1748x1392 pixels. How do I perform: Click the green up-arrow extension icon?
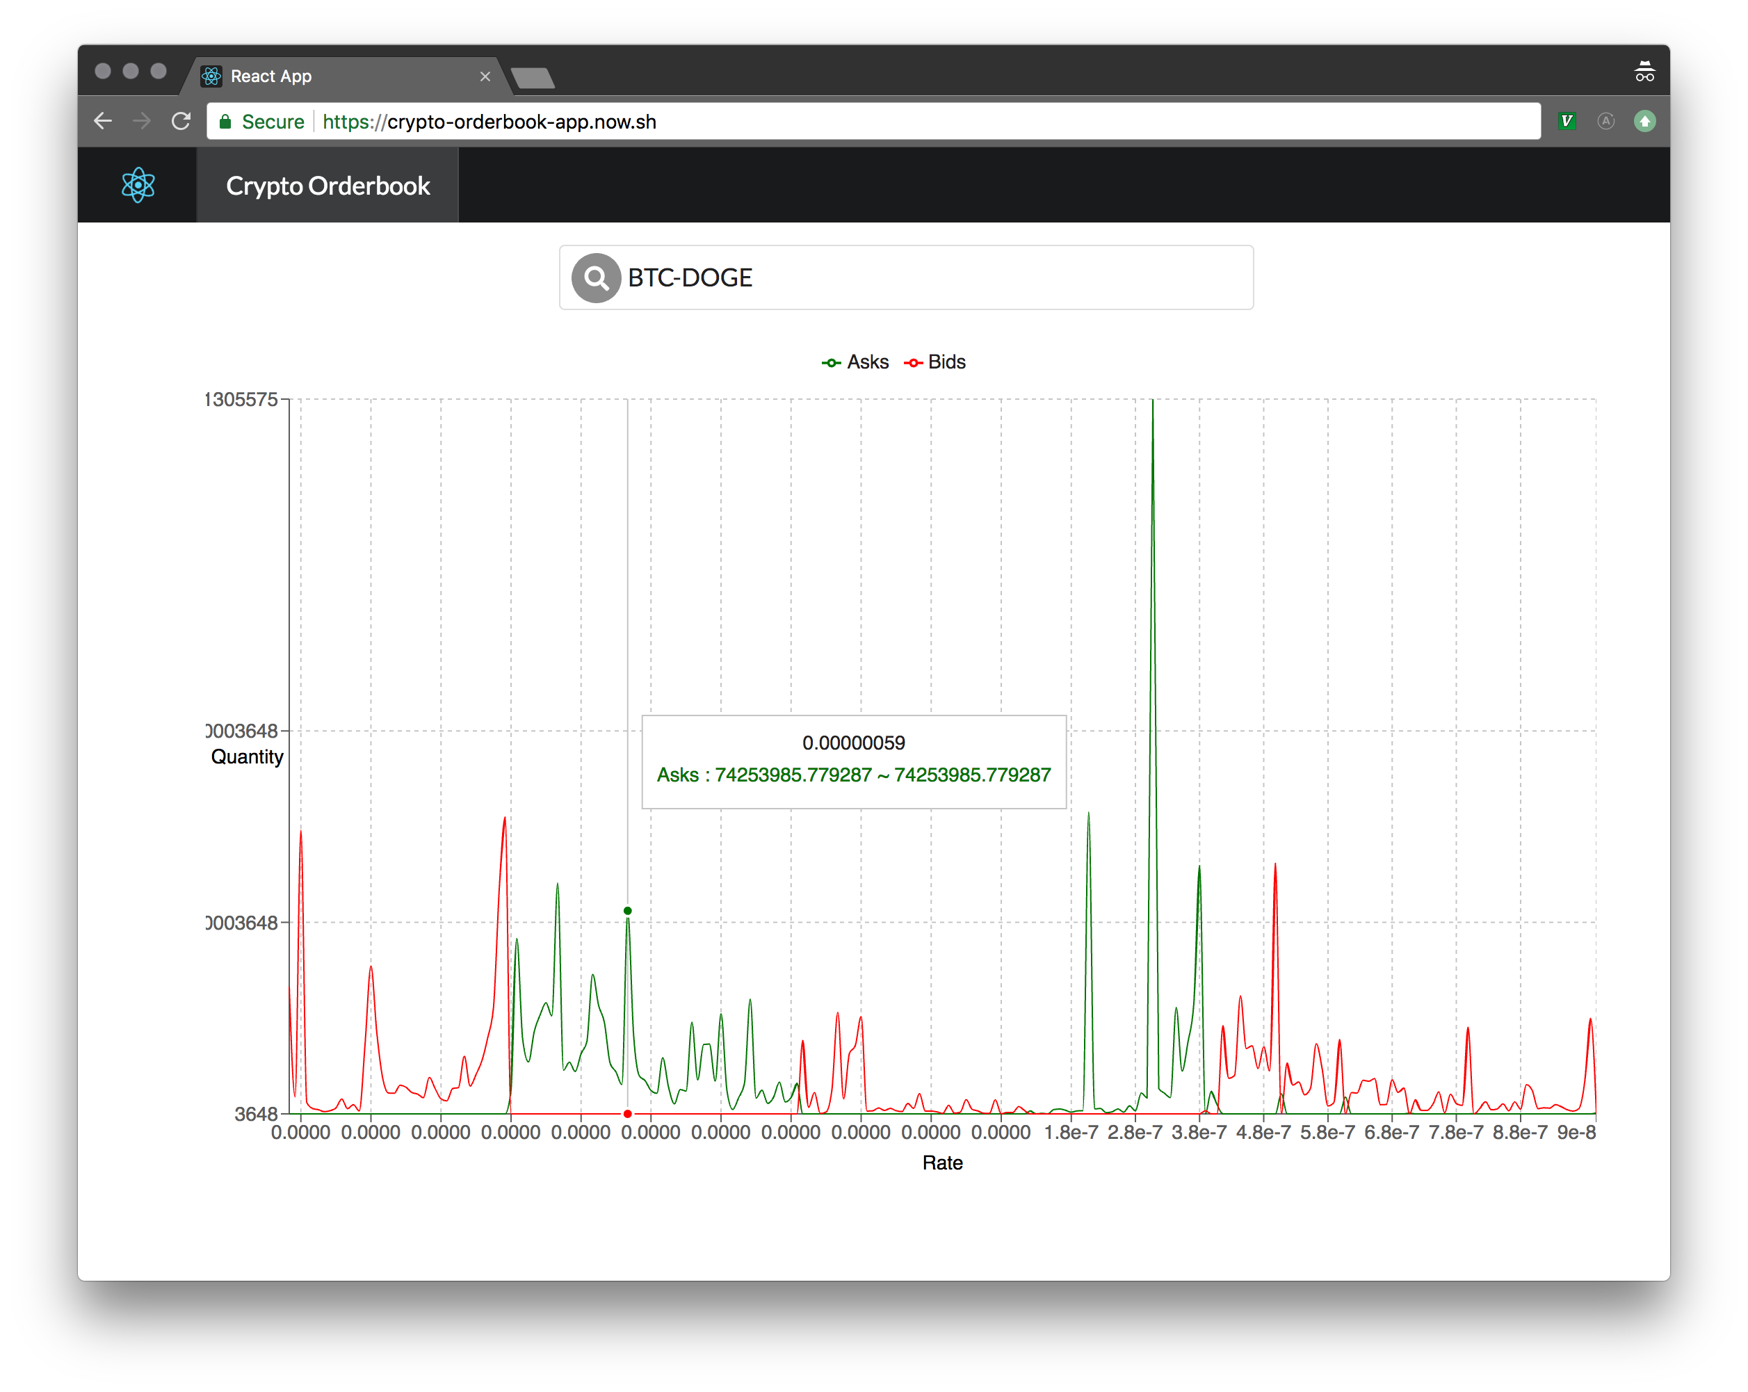[x=1644, y=122]
